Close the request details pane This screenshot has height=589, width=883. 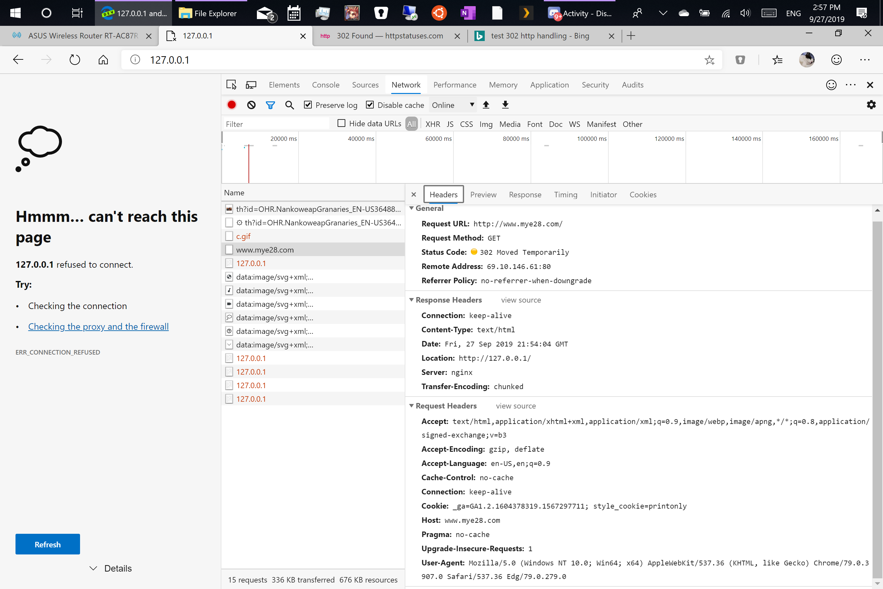pyautogui.click(x=414, y=195)
